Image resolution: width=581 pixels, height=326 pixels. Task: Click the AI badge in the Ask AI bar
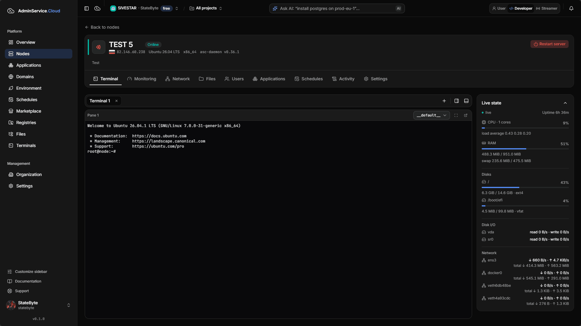coord(399,8)
